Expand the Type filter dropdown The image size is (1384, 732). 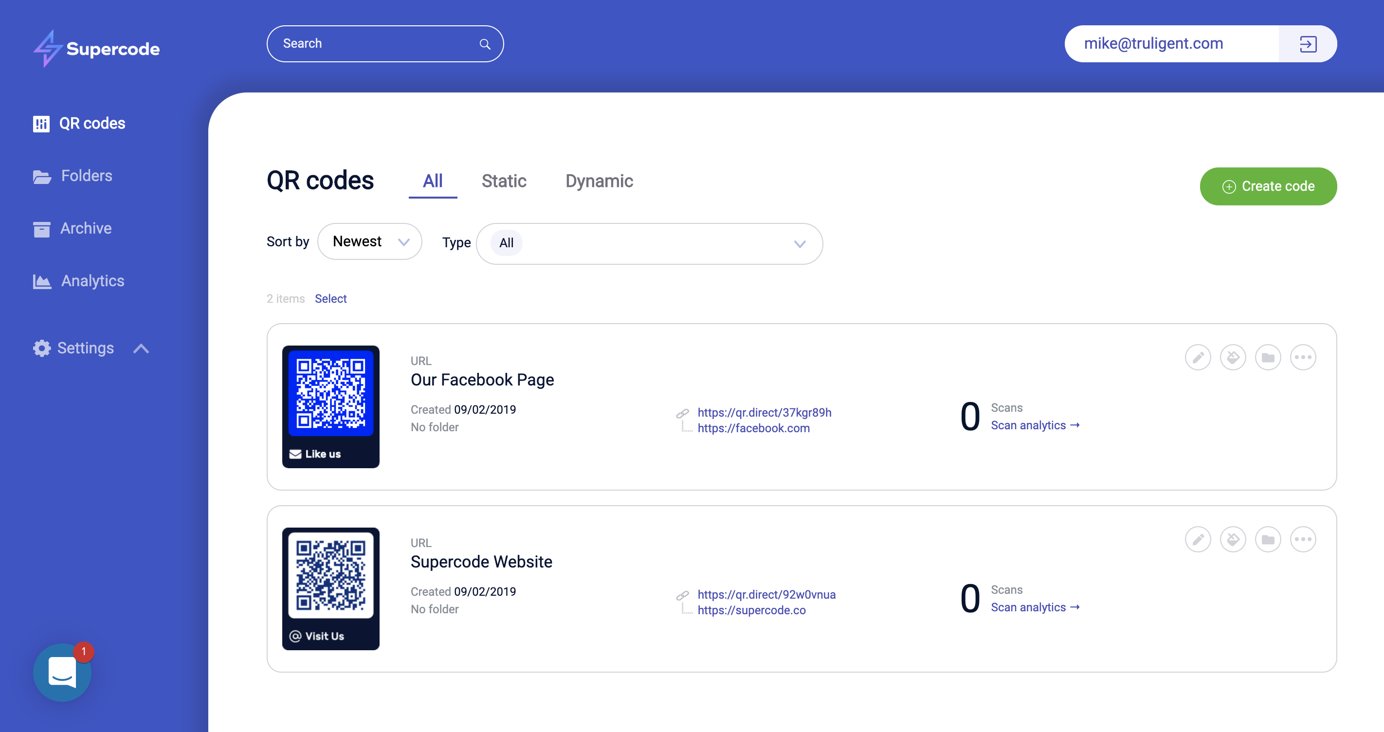[800, 244]
